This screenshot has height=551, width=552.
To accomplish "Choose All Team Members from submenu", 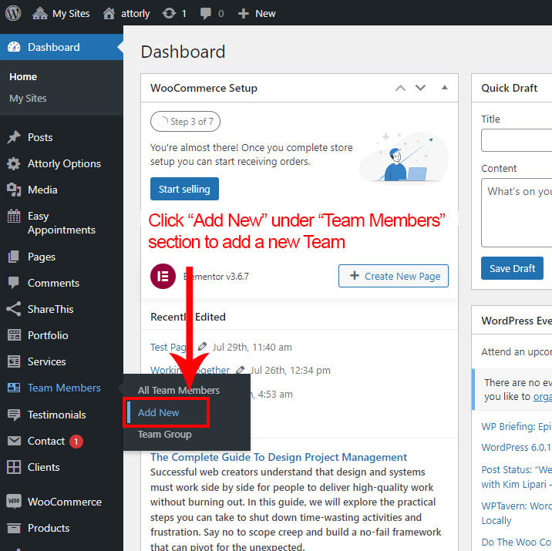I will (x=179, y=390).
